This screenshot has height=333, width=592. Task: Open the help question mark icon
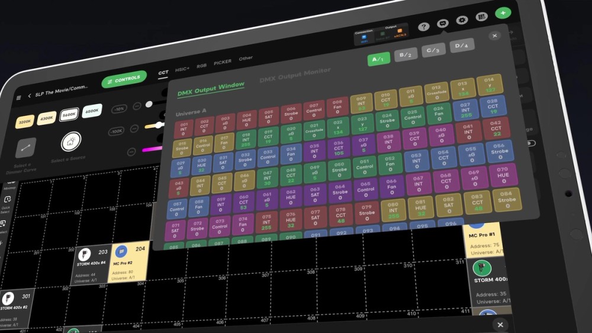(x=424, y=27)
